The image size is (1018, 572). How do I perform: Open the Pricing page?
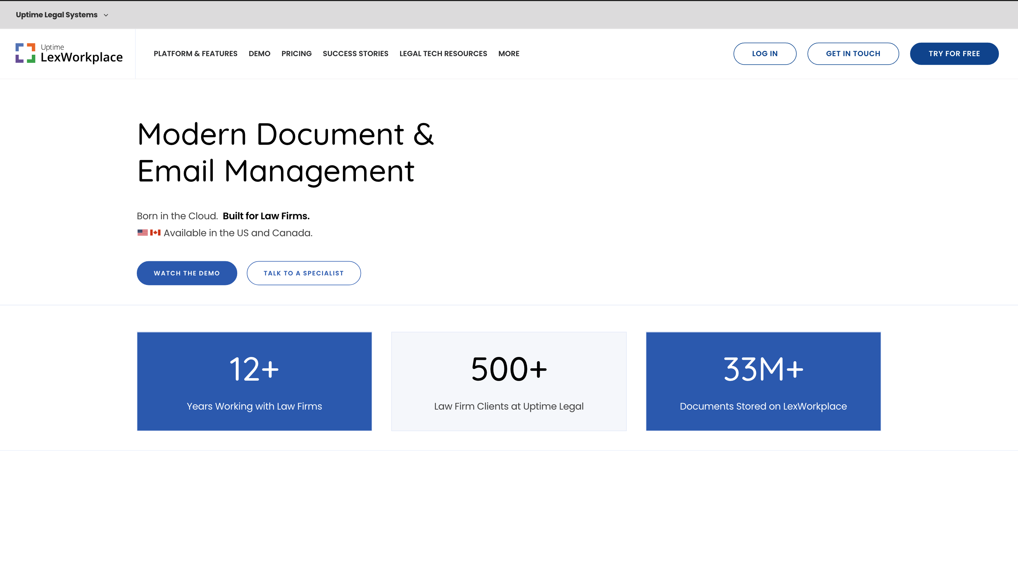click(x=297, y=54)
